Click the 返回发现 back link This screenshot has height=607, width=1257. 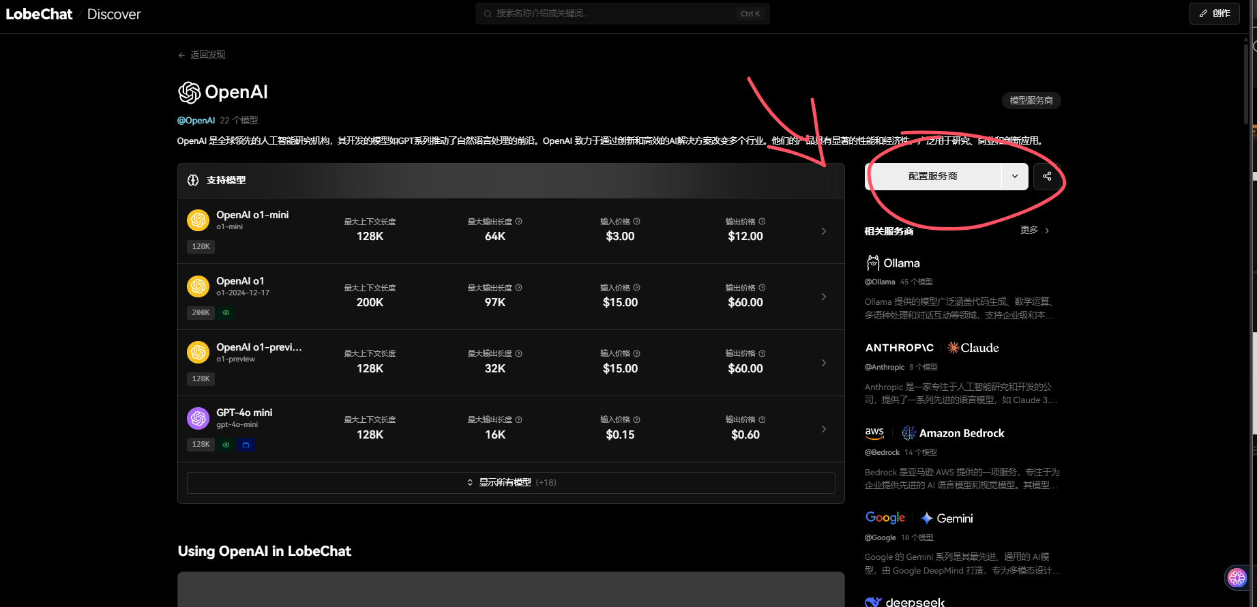pyautogui.click(x=201, y=55)
